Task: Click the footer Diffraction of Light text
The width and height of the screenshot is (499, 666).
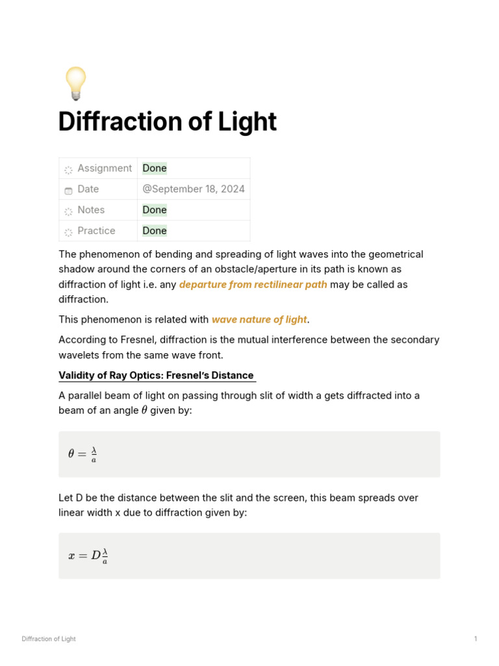Action: click(x=48, y=639)
